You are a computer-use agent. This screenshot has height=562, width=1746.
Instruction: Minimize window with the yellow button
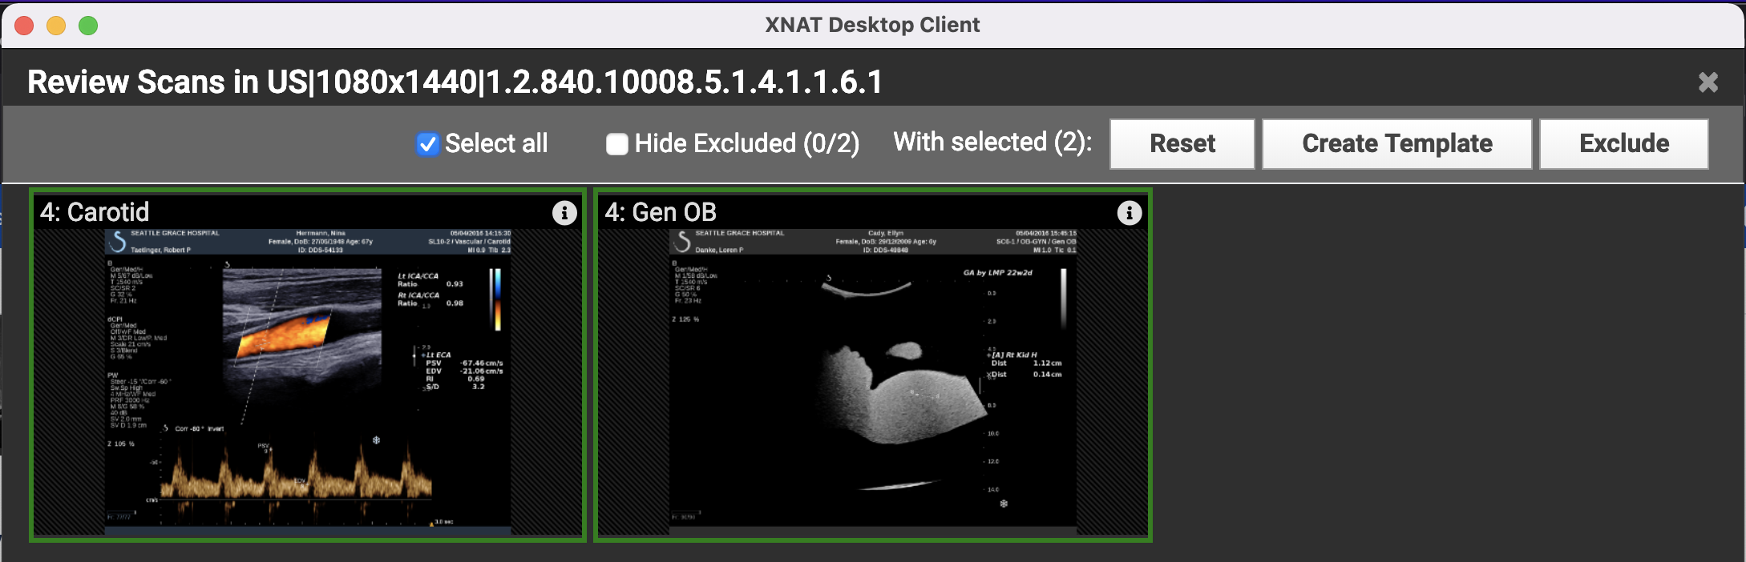point(56,26)
